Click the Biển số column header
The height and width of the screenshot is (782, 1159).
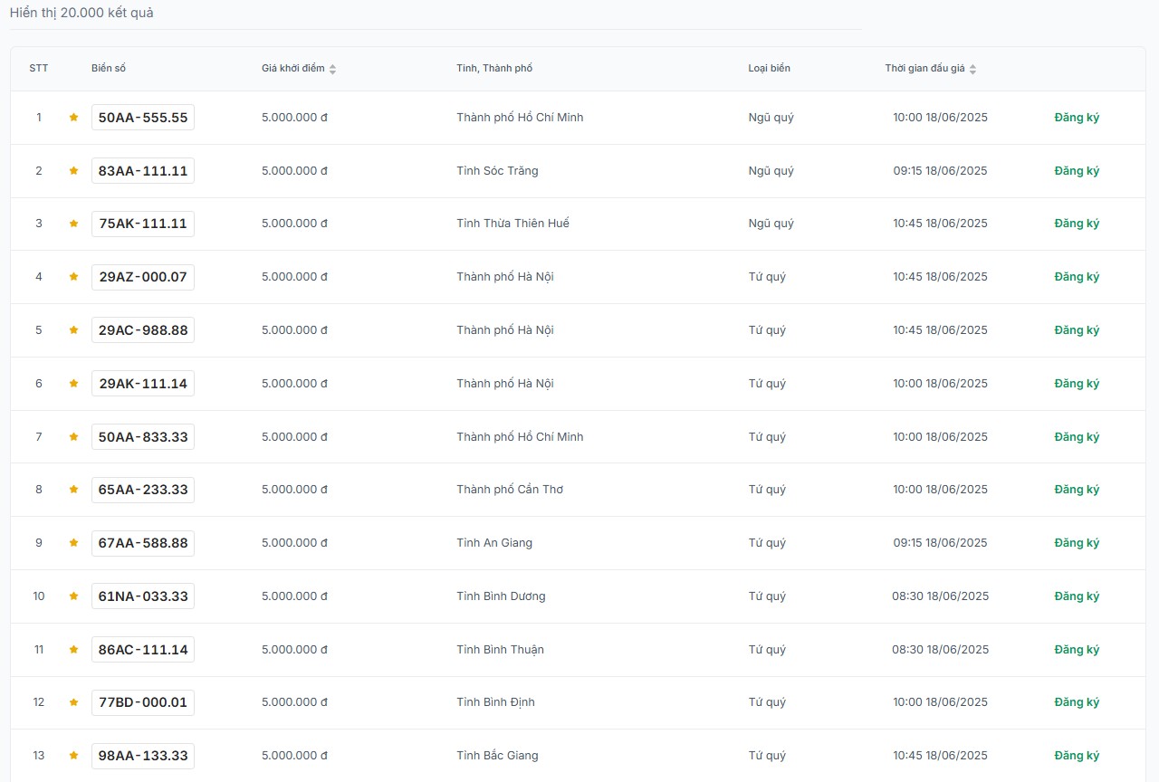point(109,69)
